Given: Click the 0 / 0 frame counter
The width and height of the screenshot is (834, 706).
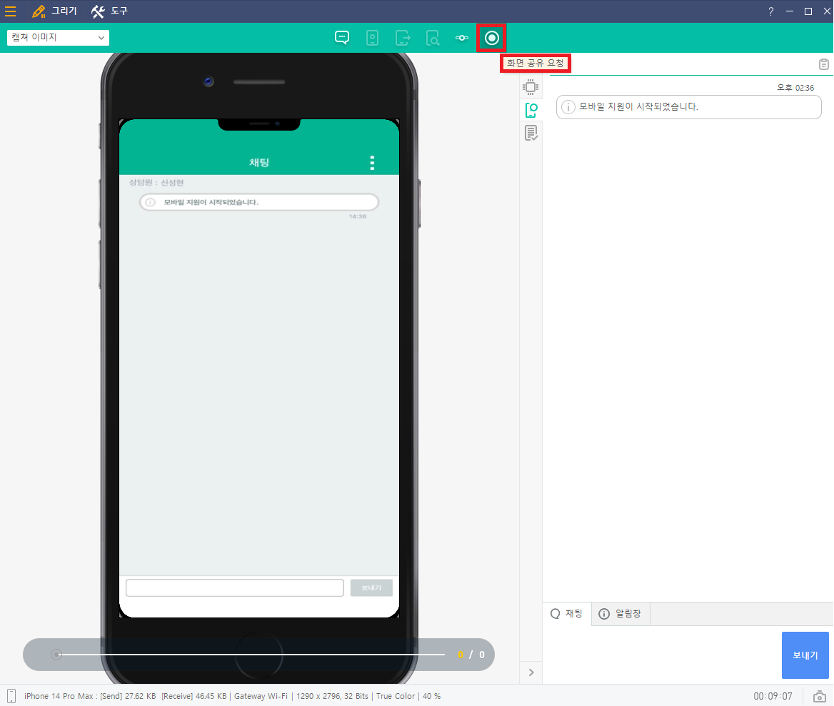Looking at the screenshot, I should click(471, 655).
